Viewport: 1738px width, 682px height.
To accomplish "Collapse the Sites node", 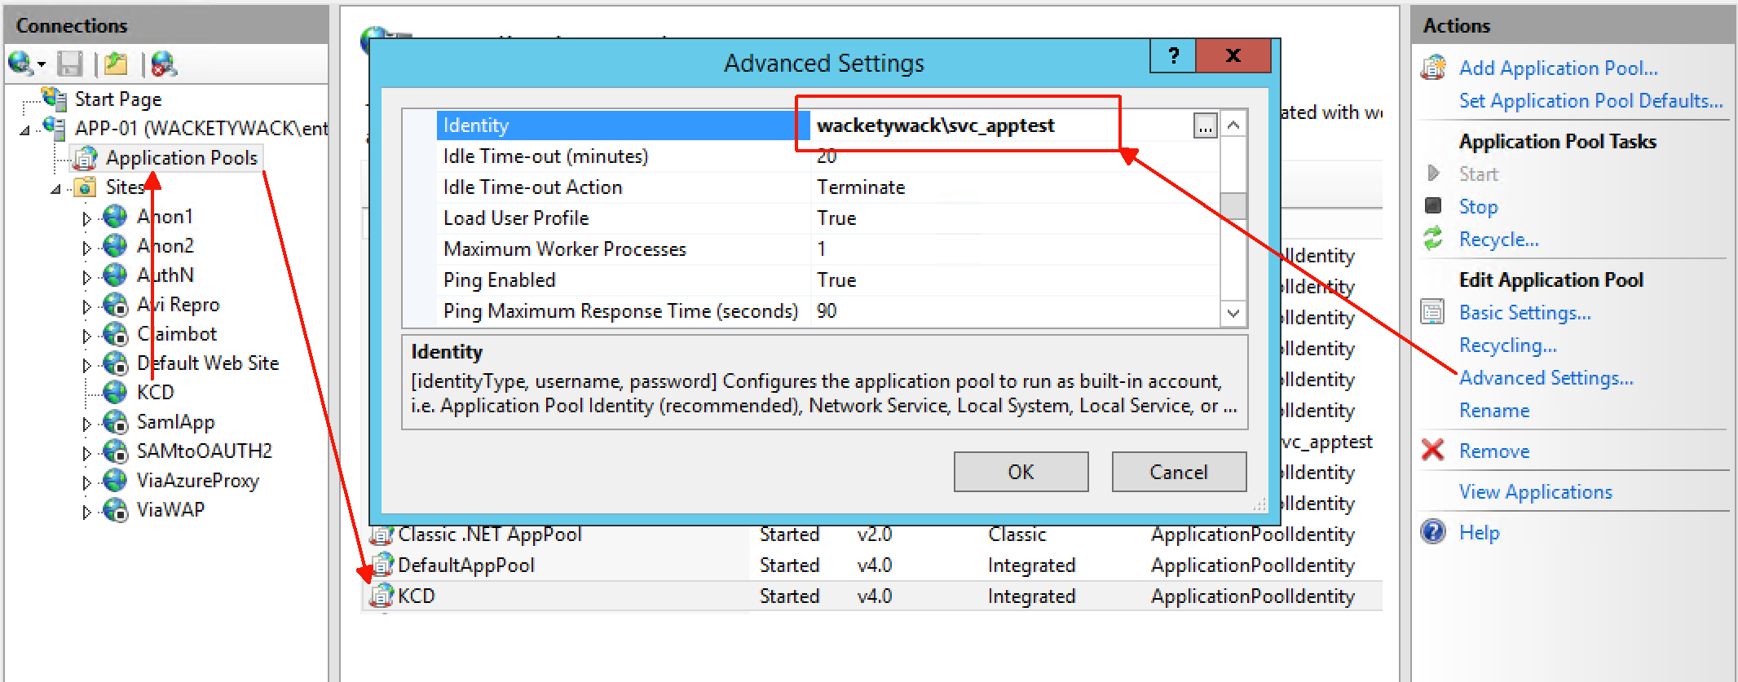I will 55,189.
